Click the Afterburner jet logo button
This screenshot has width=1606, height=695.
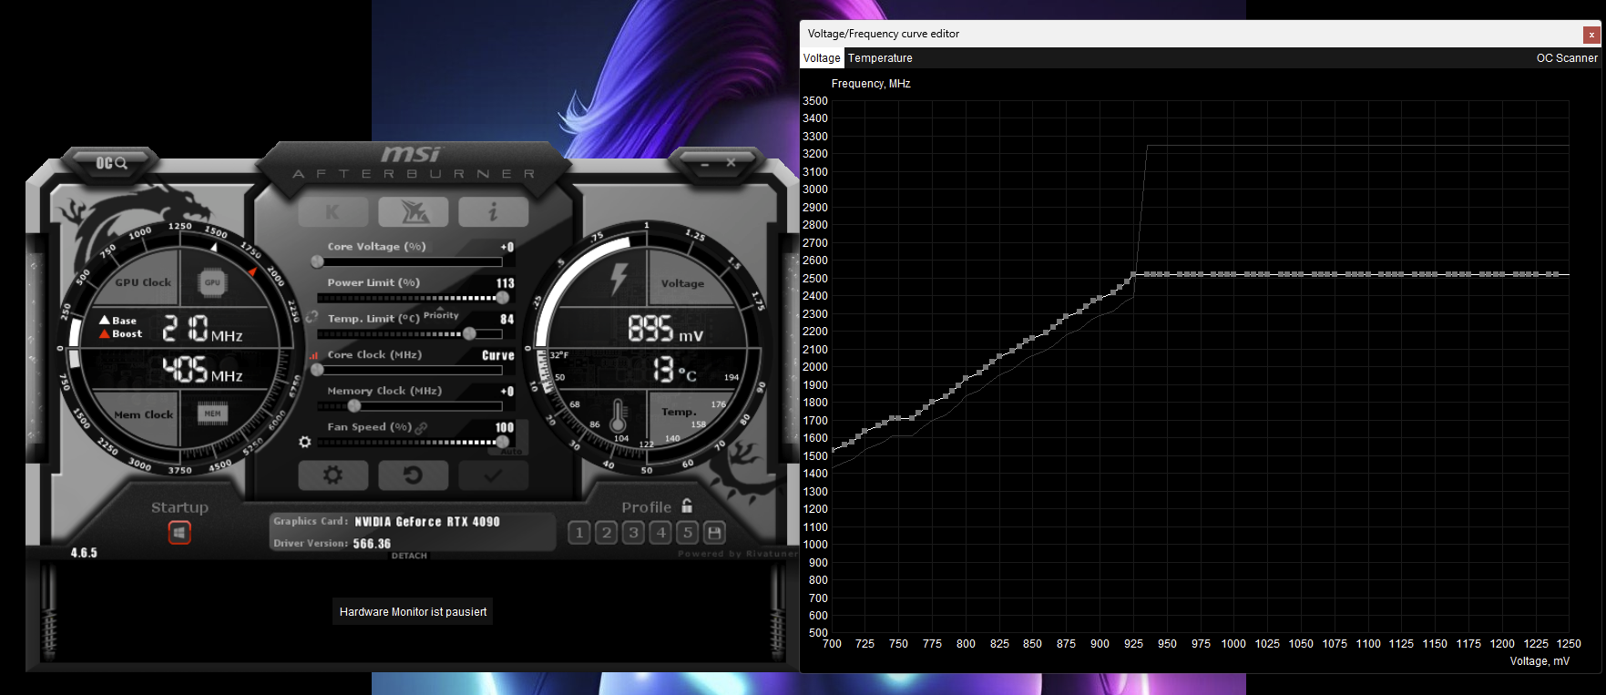[414, 212]
